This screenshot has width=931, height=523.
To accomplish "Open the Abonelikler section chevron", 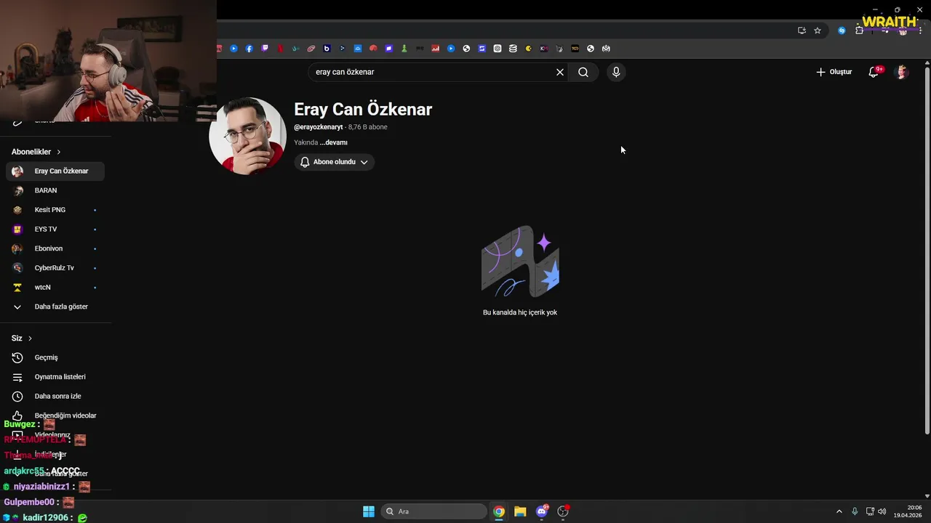I will (58, 152).
